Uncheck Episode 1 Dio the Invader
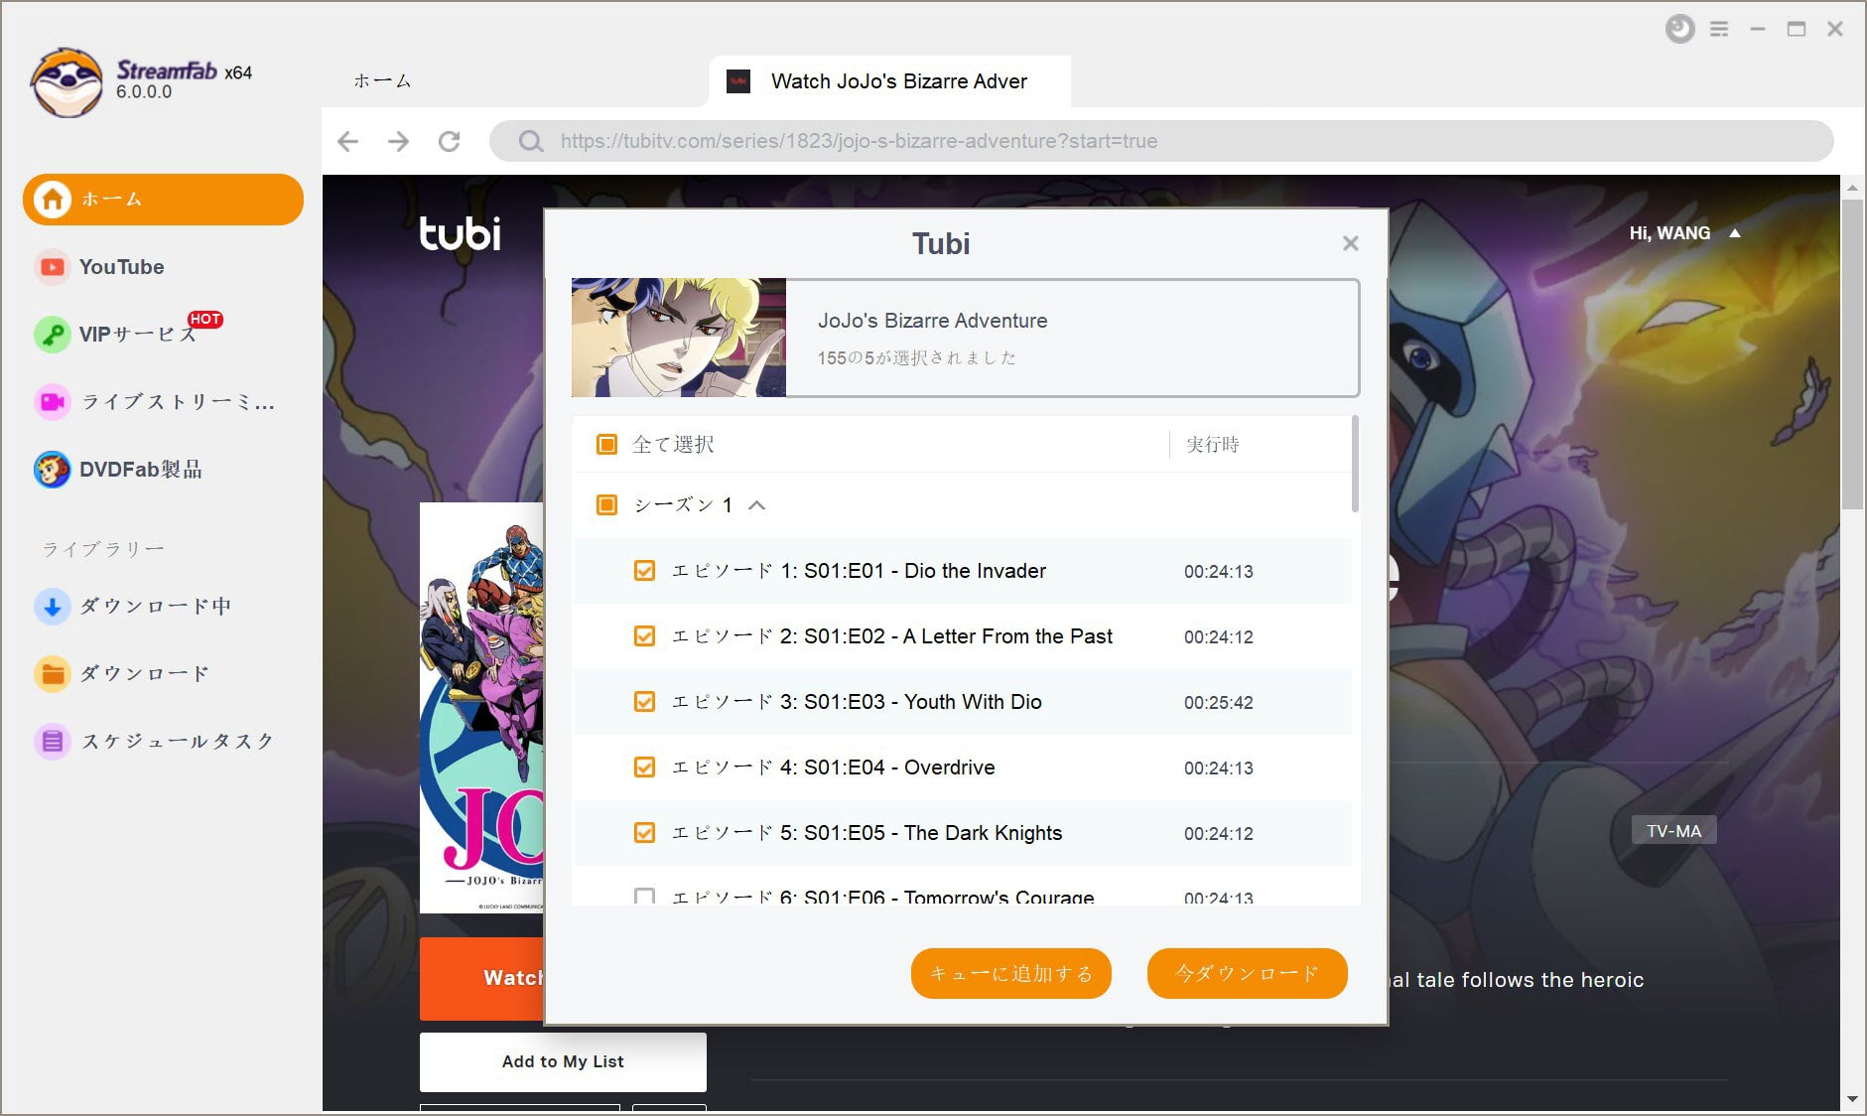This screenshot has width=1867, height=1116. coord(644,571)
